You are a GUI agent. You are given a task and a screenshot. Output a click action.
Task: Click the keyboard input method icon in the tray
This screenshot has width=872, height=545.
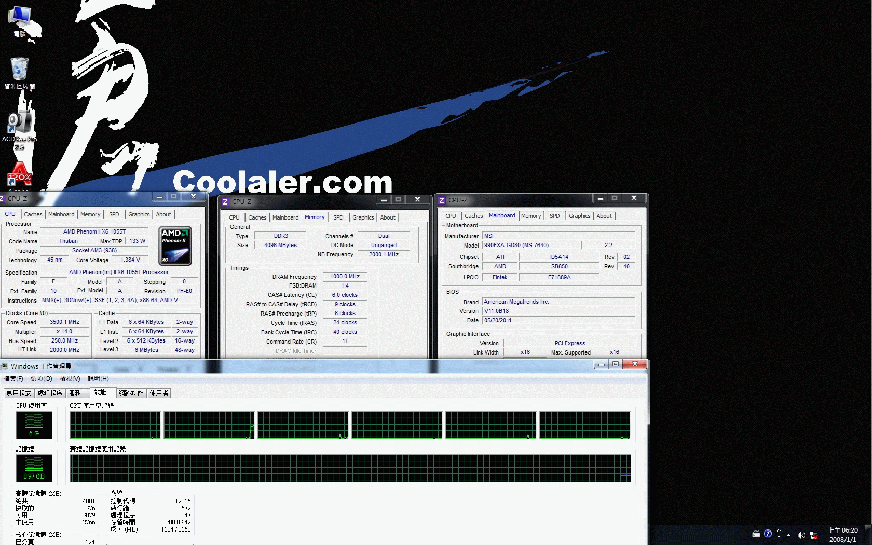tap(756, 534)
